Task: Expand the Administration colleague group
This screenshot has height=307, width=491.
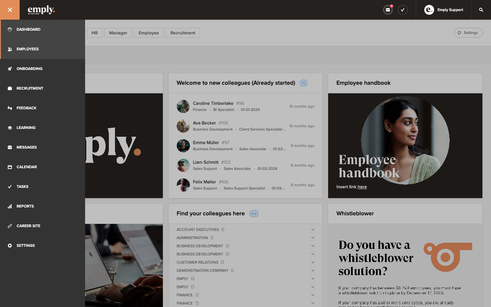Action: pyautogui.click(x=245, y=238)
